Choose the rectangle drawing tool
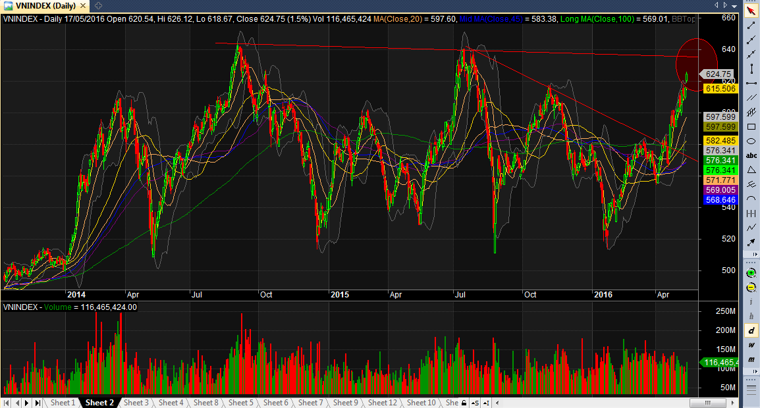760x408 pixels. [751, 127]
